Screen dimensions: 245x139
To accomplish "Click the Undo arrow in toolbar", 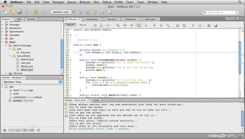I will pyautogui.click(x=36, y=12).
